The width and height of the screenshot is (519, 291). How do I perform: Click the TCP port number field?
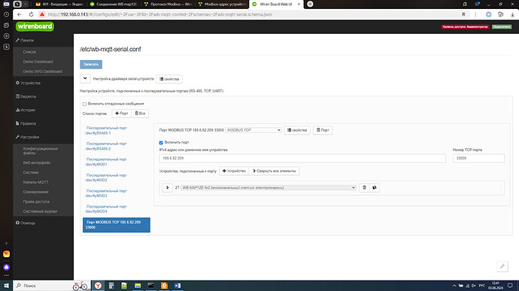(478, 158)
